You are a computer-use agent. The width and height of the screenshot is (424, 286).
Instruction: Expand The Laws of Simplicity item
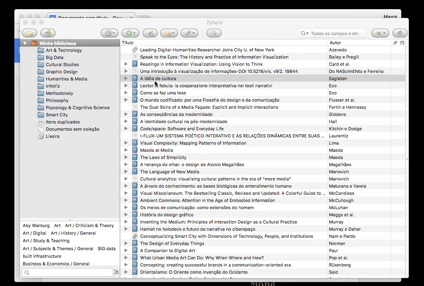pos(126,157)
